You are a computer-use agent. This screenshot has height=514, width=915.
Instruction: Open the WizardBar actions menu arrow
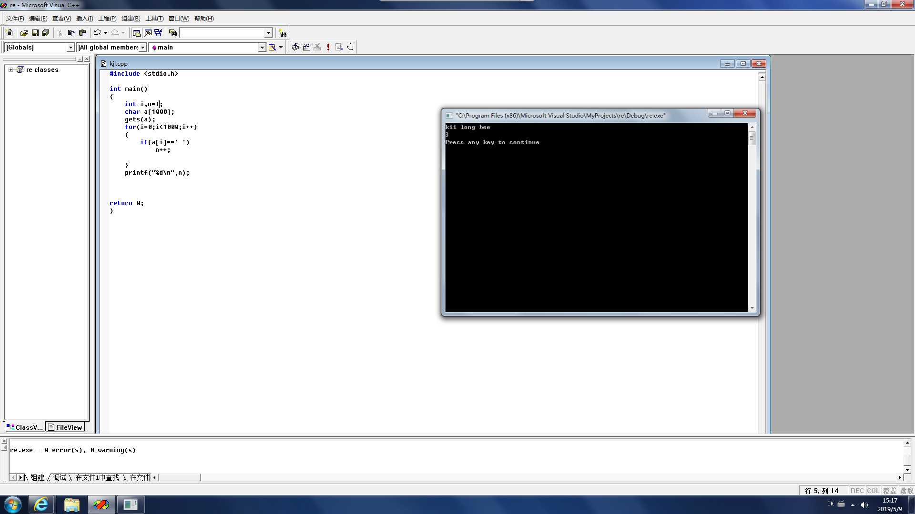(281, 47)
